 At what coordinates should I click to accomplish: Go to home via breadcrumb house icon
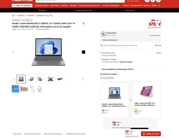coord(13,15)
